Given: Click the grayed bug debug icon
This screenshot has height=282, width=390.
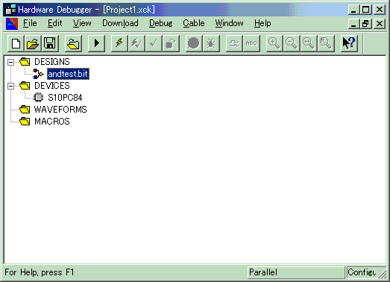Looking at the screenshot, I should pos(211,43).
